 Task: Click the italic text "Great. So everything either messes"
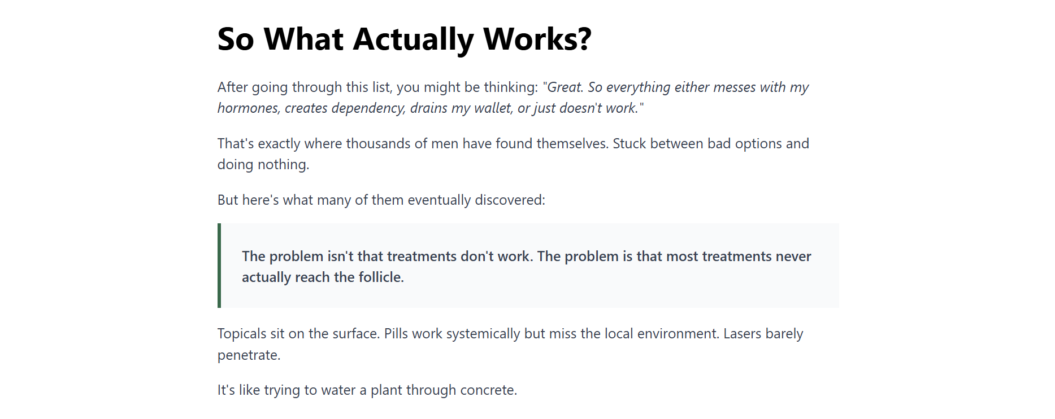click(x=650, y=87)
